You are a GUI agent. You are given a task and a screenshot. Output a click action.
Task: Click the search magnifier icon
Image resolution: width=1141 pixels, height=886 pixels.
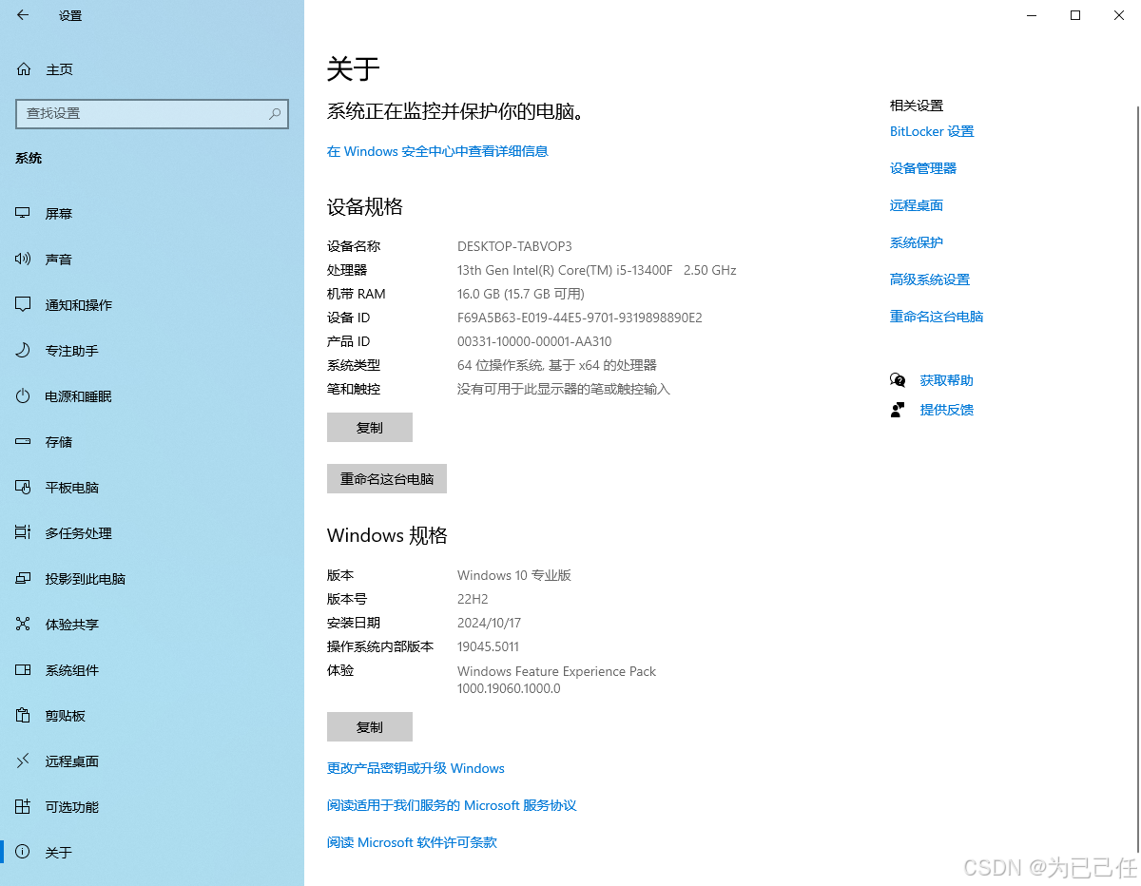tap(275, 113)
